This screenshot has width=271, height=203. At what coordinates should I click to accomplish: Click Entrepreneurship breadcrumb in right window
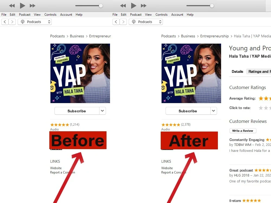point(214,36)
